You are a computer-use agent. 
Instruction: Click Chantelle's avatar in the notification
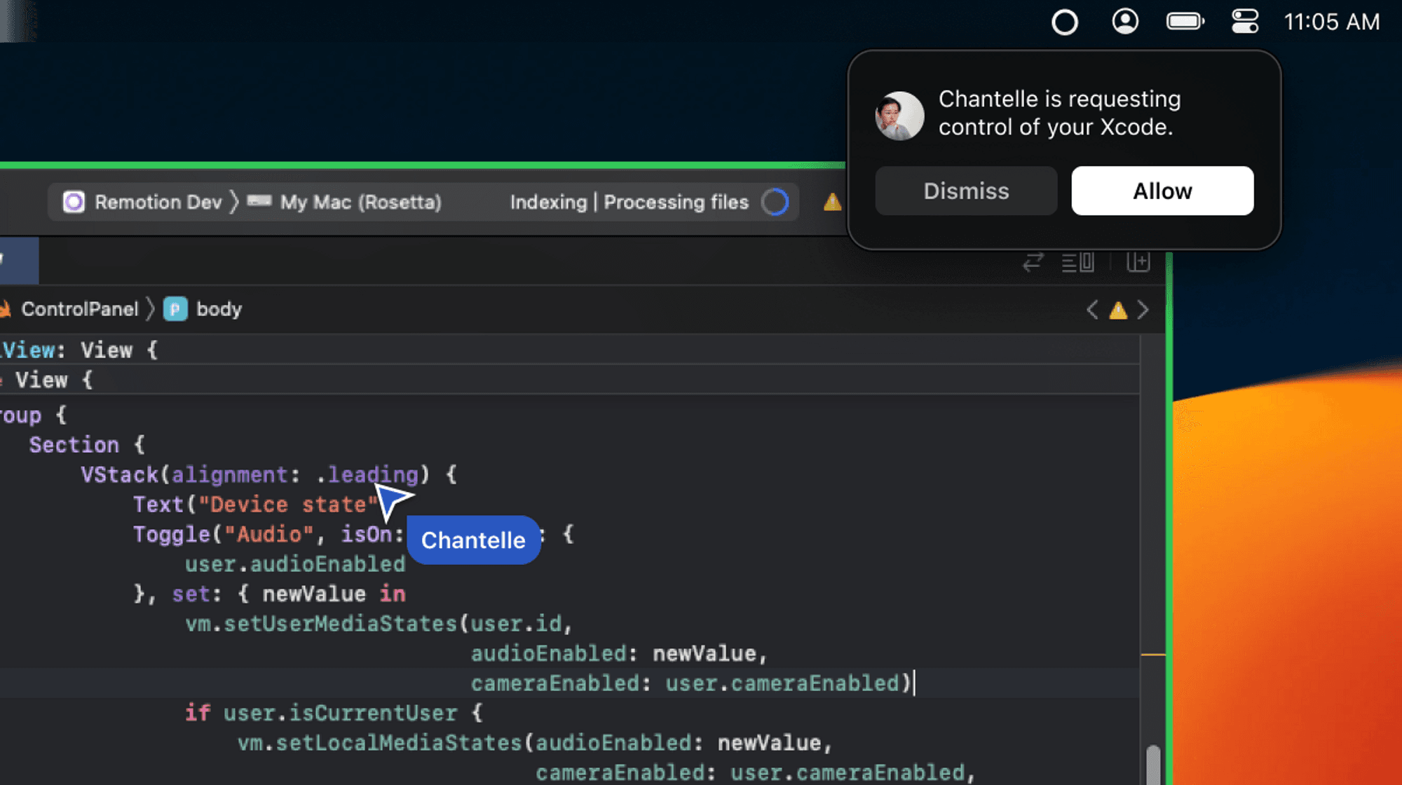click(x=899, y=116)
